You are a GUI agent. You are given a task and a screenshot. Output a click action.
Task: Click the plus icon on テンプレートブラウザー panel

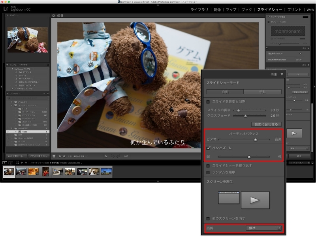[48, 65]
